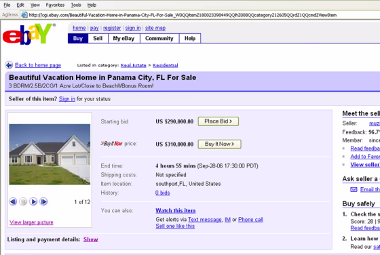380x255 pixels.
Task: Click View larger picture link
Action: 31,222
